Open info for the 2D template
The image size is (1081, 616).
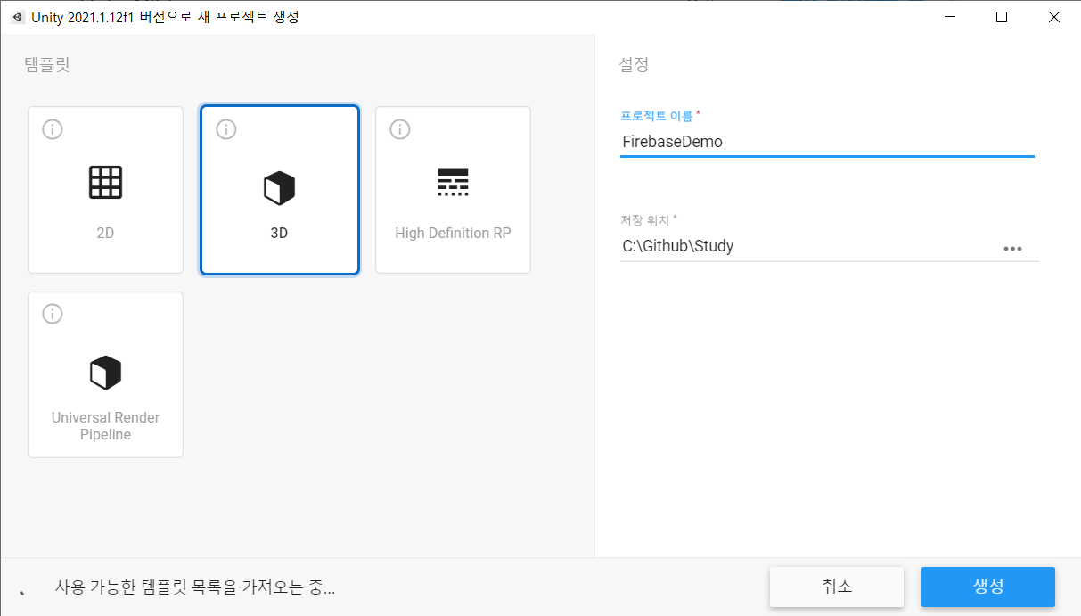53,129
